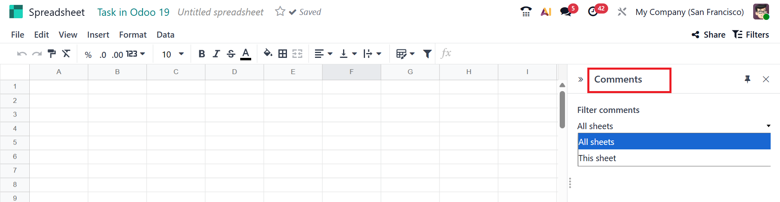This screenshot has width=780, height=202.
Task: Apply strikethrough formatting
Action: pos(231,54)
